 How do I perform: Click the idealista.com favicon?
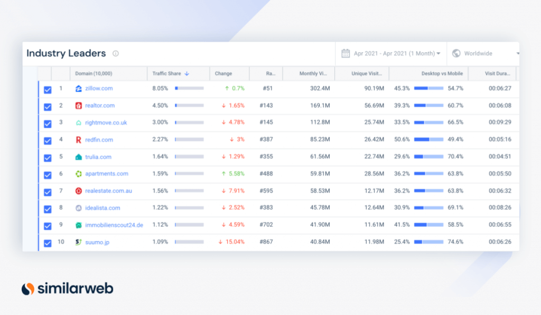pyautogui.click(x=79, y=208)
